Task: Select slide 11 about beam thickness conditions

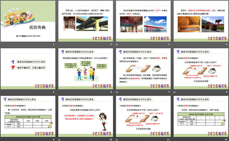Action: coord(143,116)
